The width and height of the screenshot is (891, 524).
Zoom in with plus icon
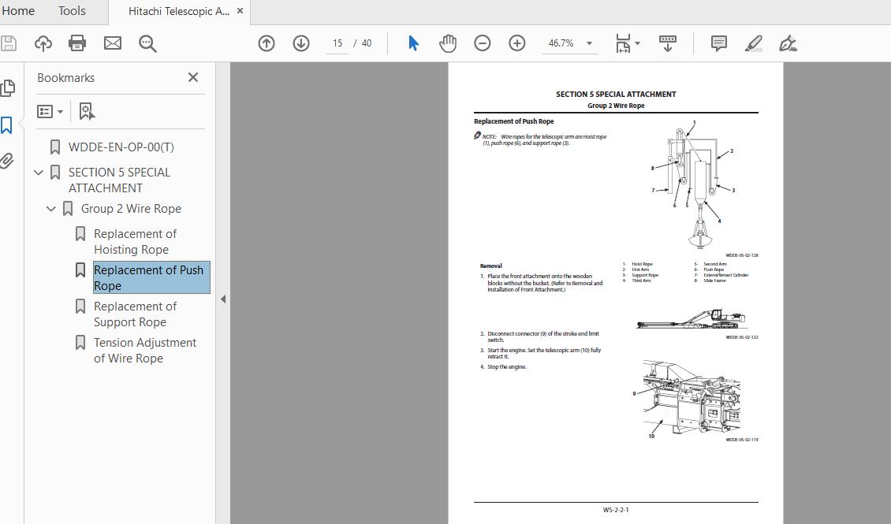517,43
